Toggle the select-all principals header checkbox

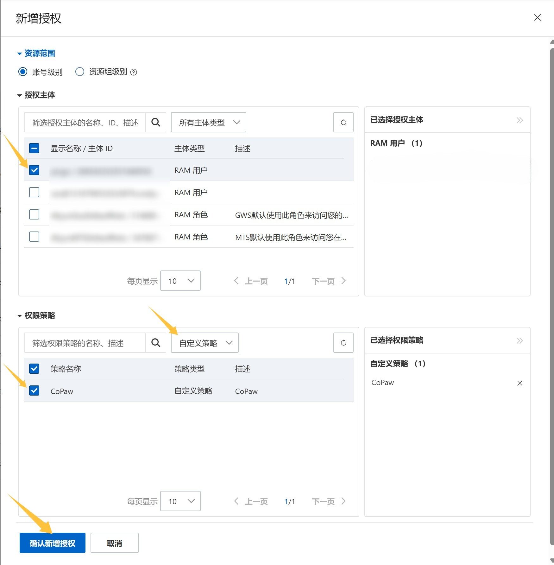click(x=34, y=148)
